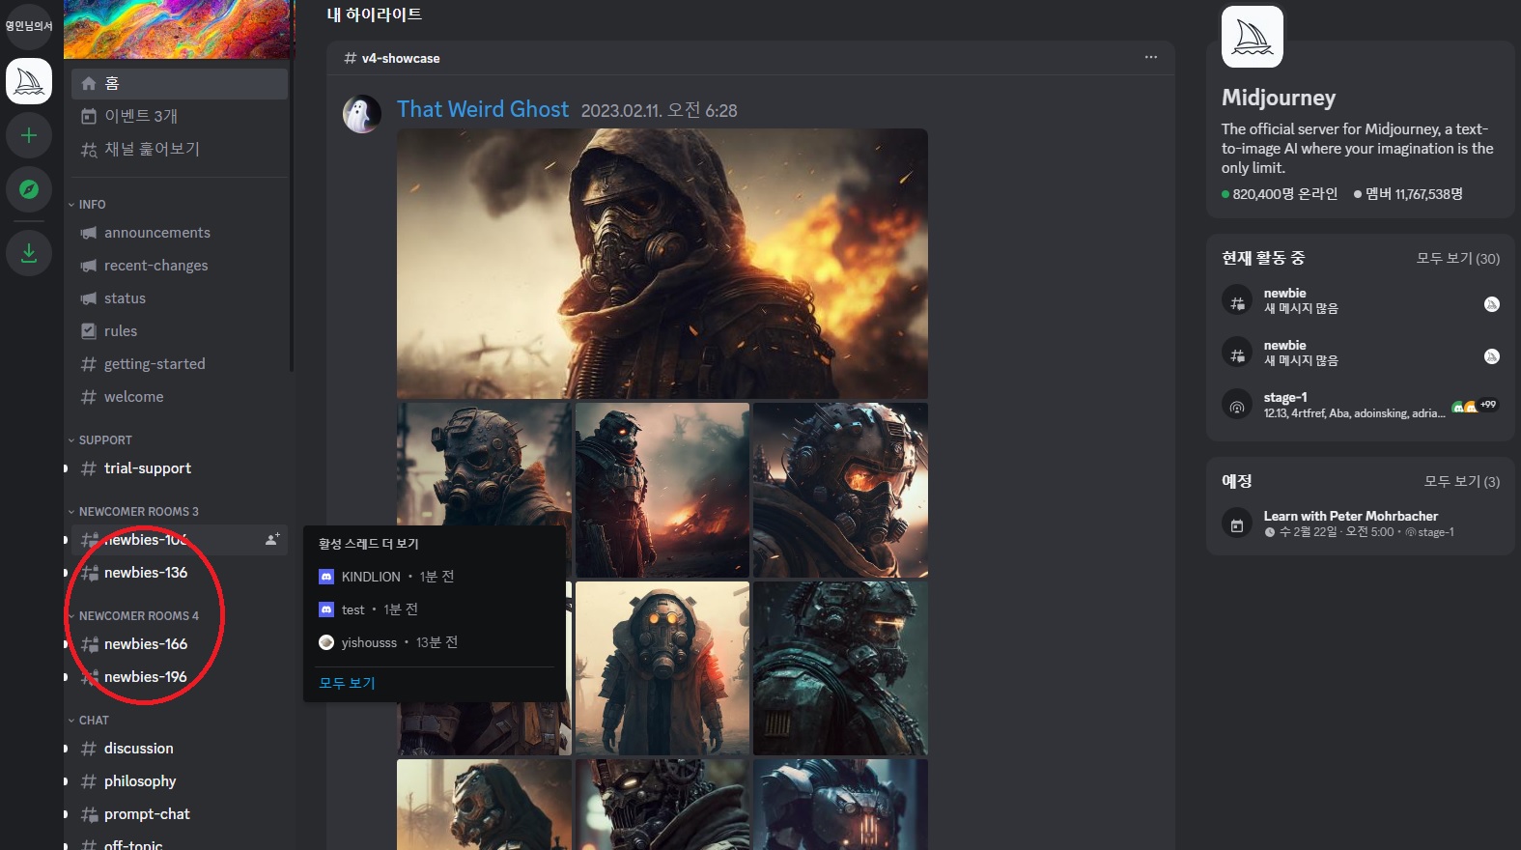
Task: Click the calendar icon of scheduled event
Action: click(1236, 524)
